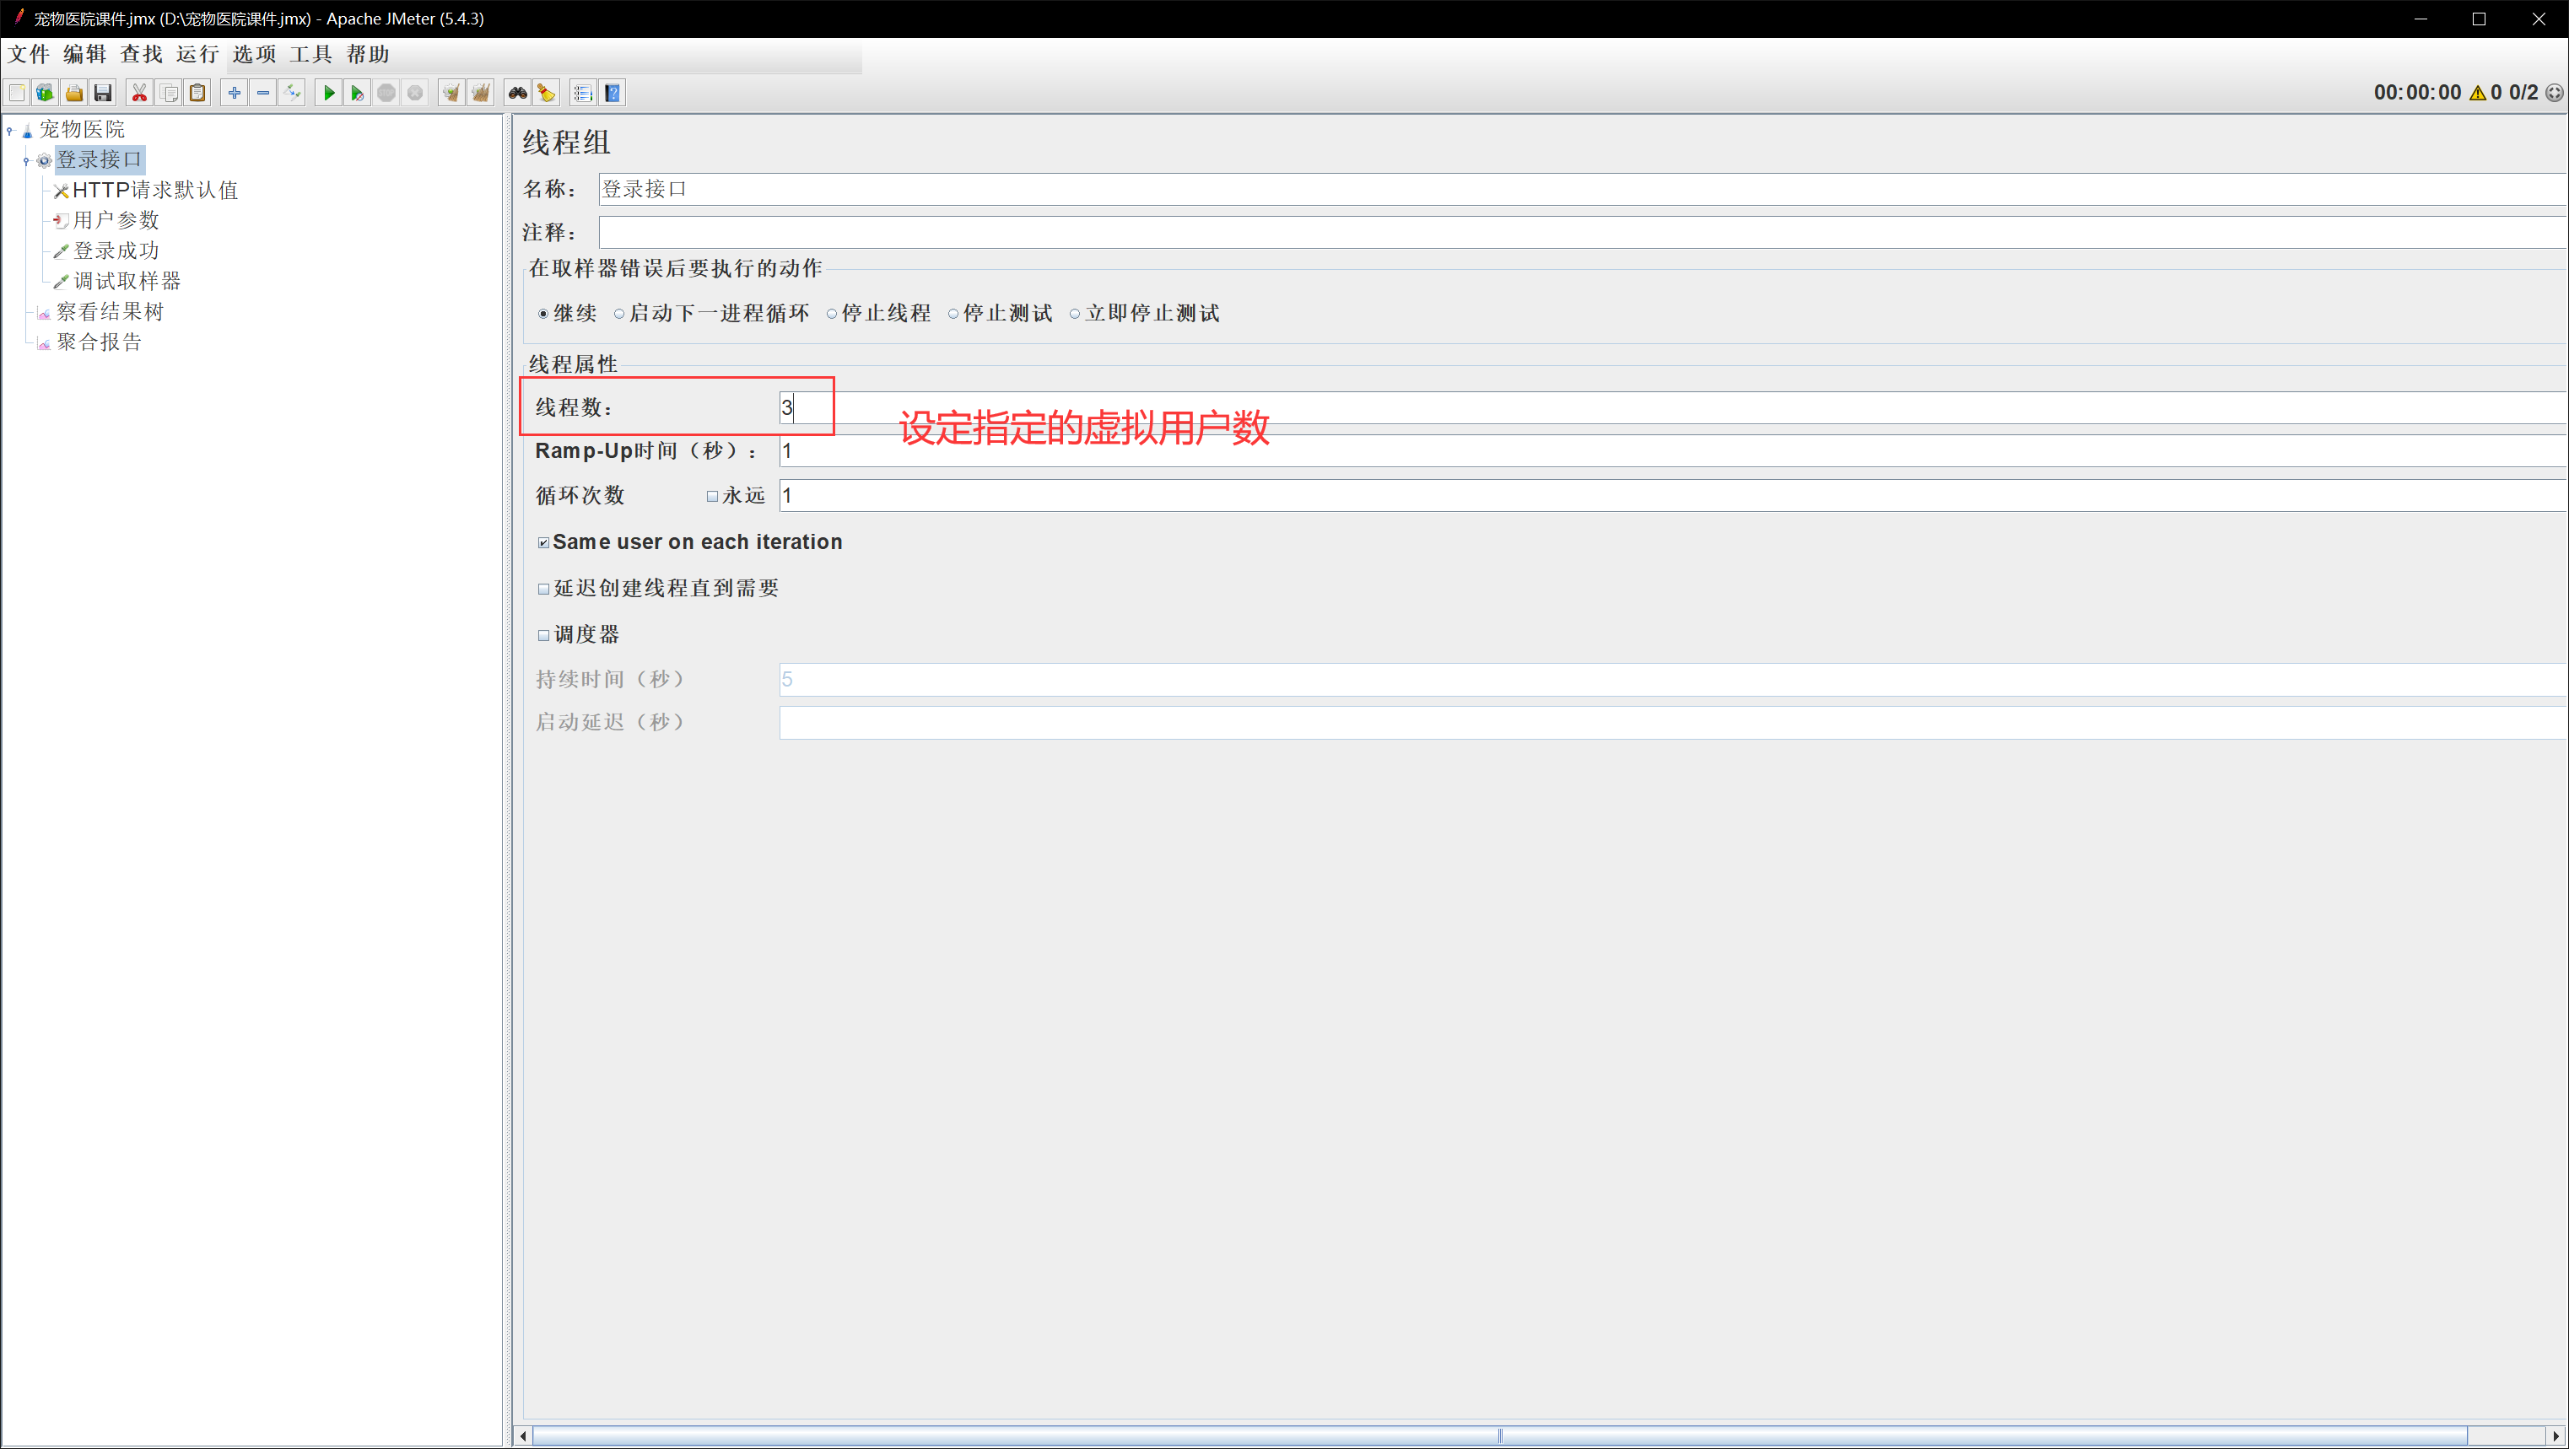2569x1449 pixels.
Task: Enable the 调度器 scheduler checkbox
Action: 543,635
